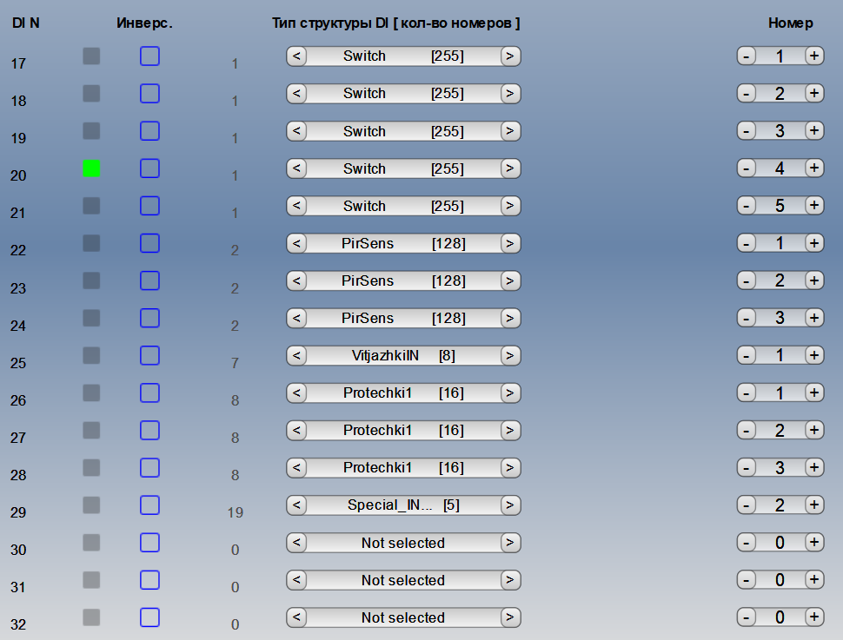The width and height of the screenshot is (843, 640).
Task: Switch DI 22 PirSens type to next option
Action: coord(511,243)
